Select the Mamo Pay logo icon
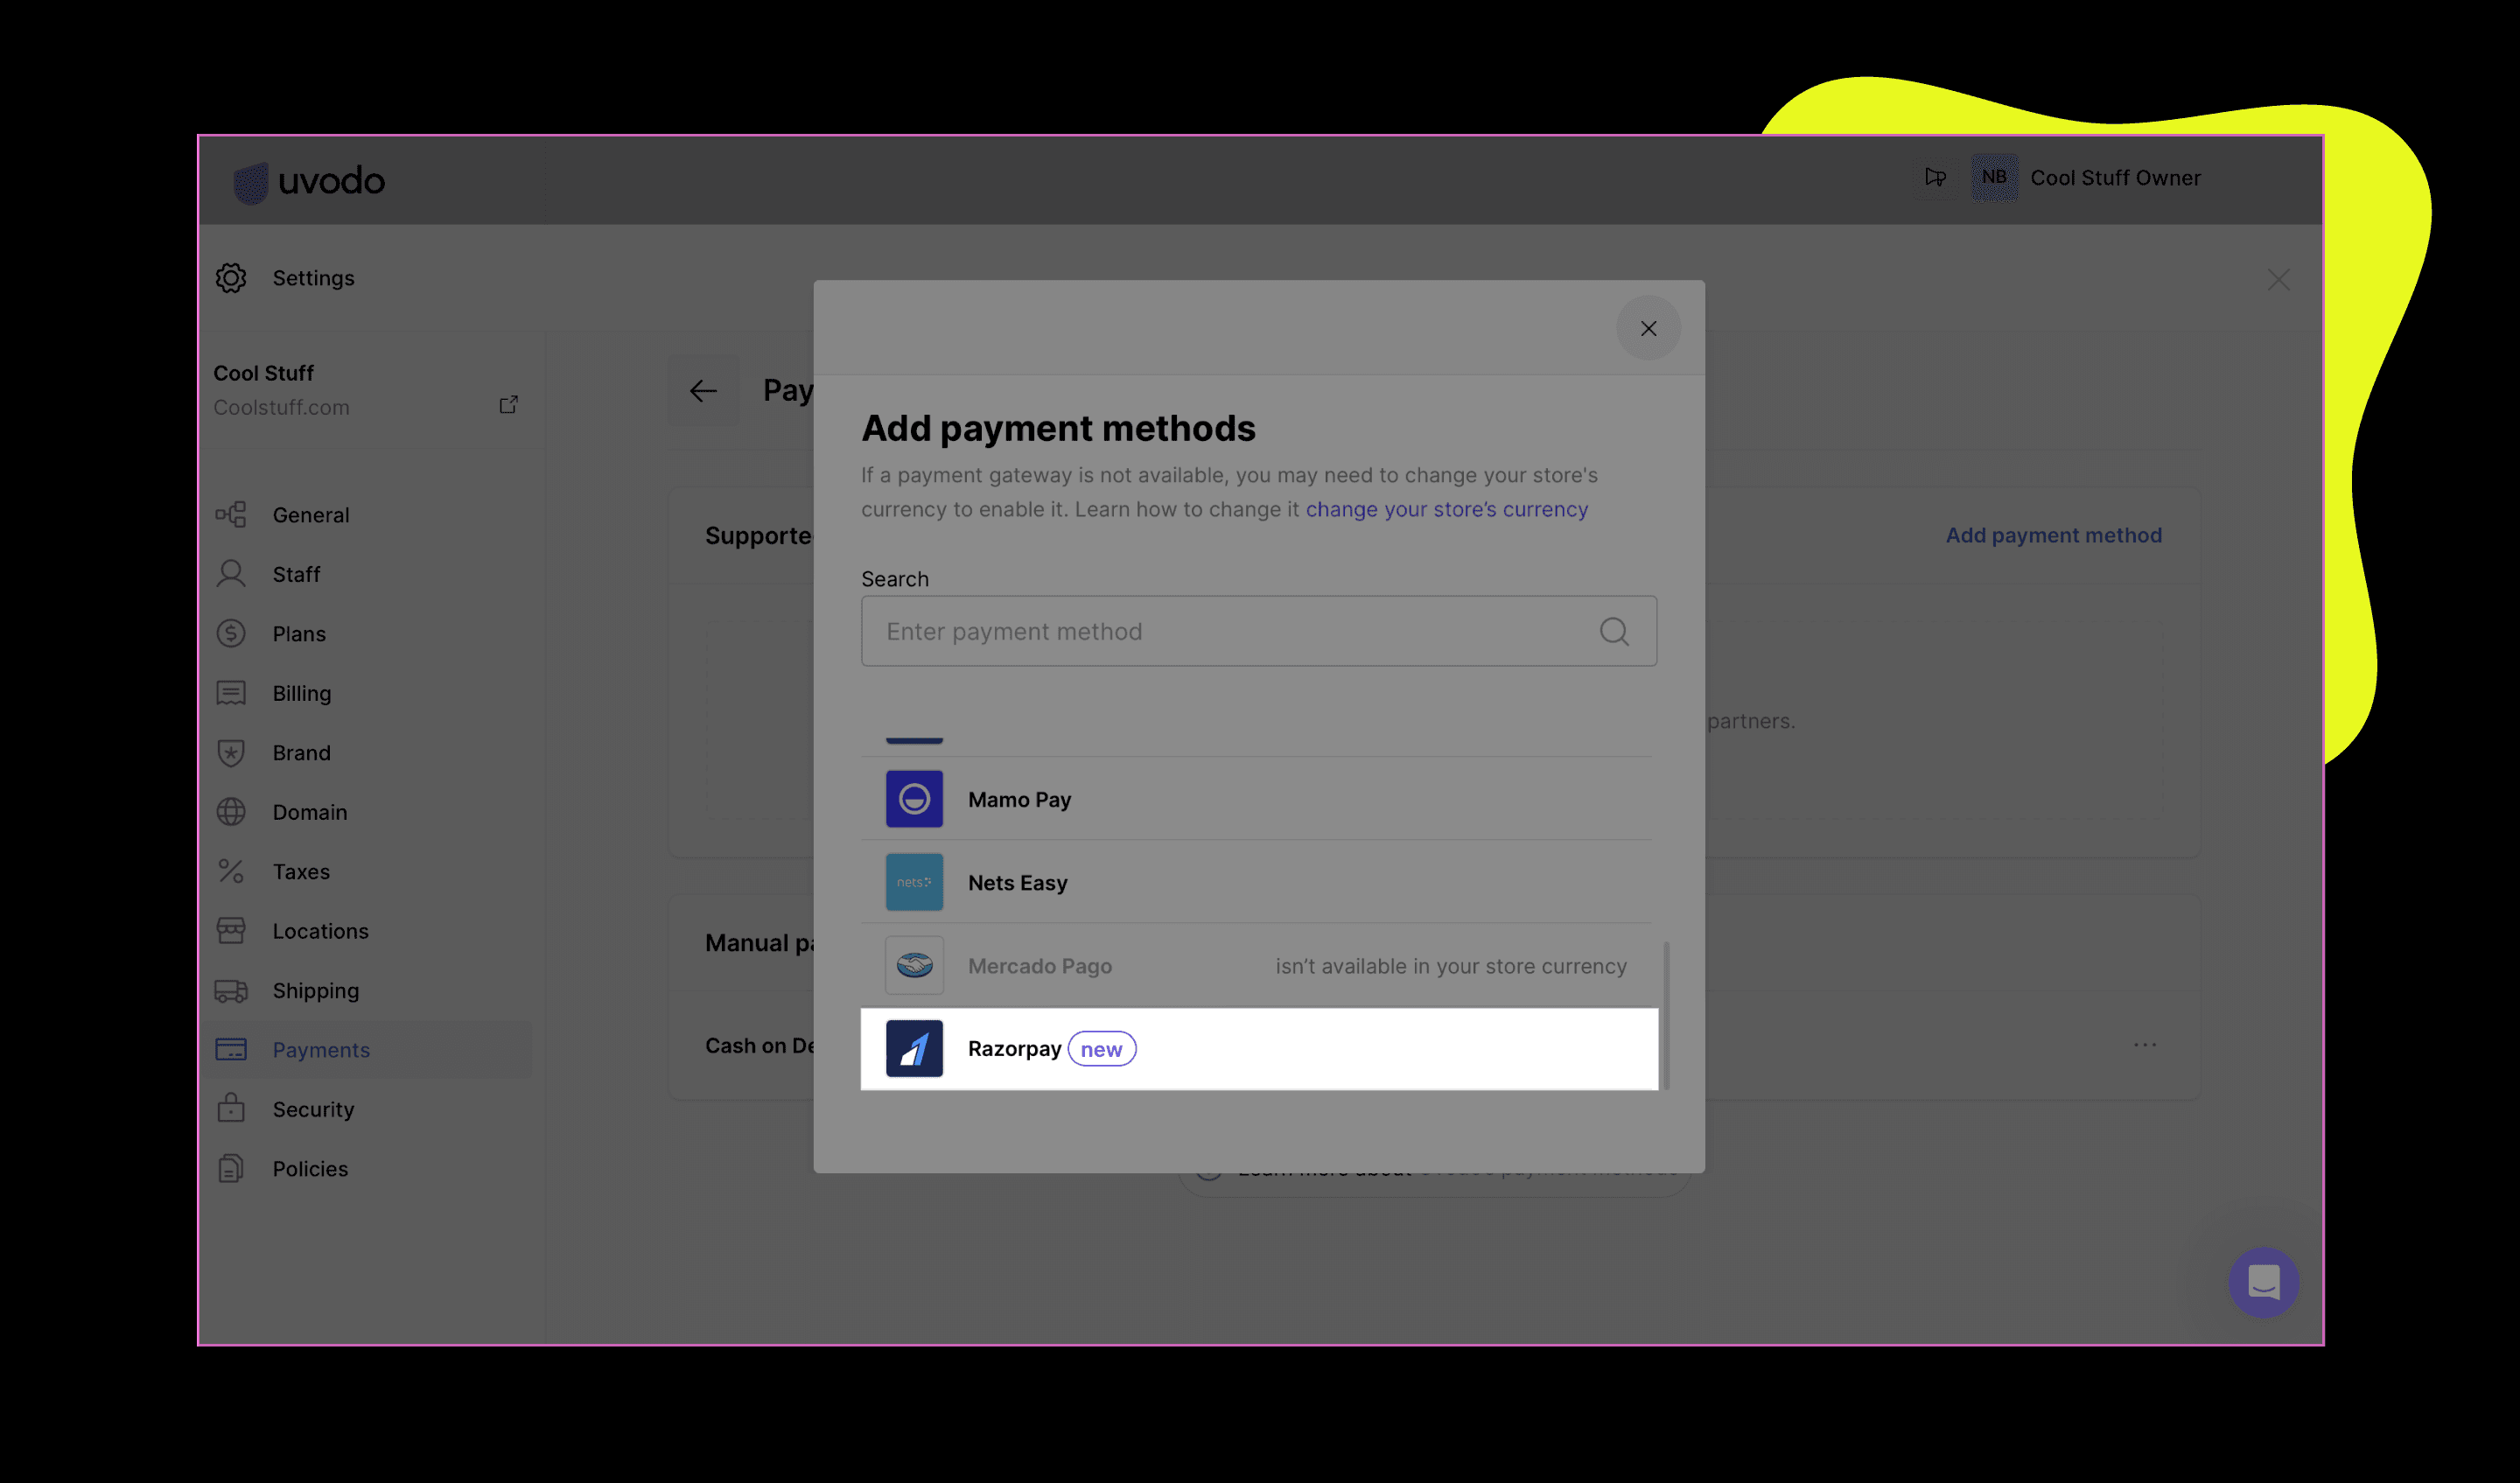 pyautogui.click(x=914, y=799)
